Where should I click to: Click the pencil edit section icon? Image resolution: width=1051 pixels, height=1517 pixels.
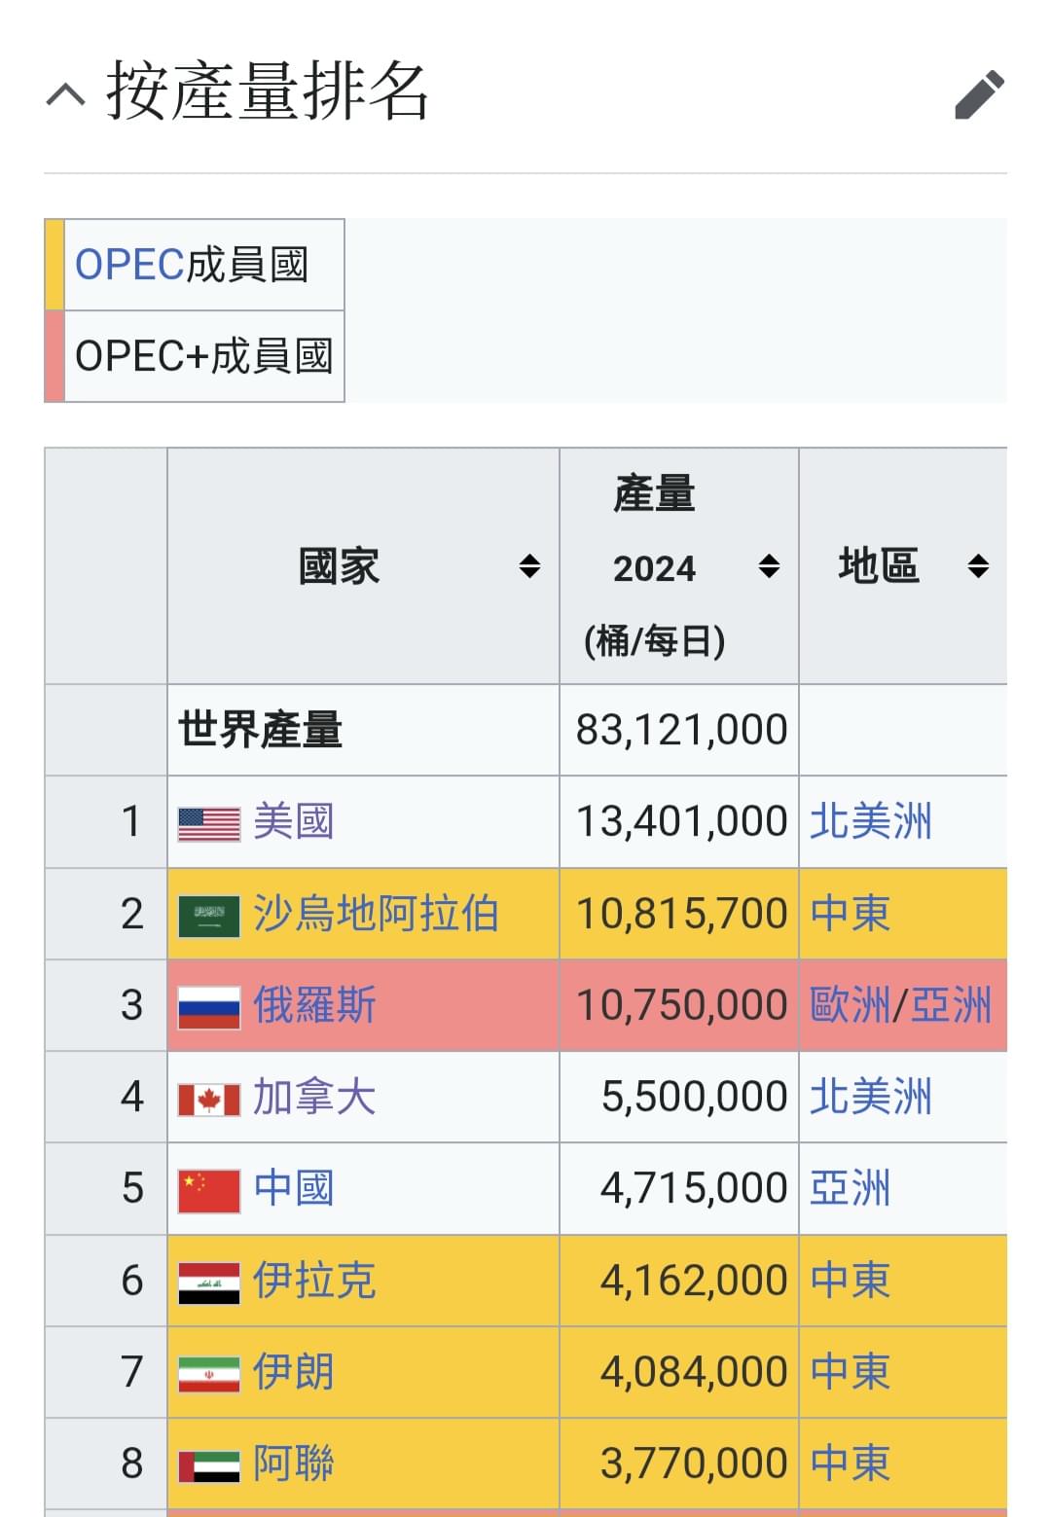point(979,94)
